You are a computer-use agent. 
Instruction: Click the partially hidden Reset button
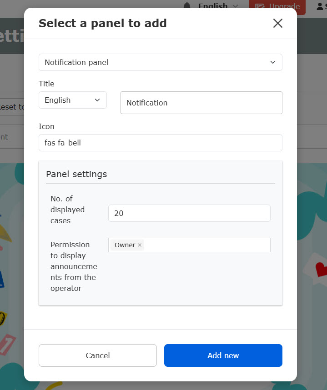[x=12, y=107]
